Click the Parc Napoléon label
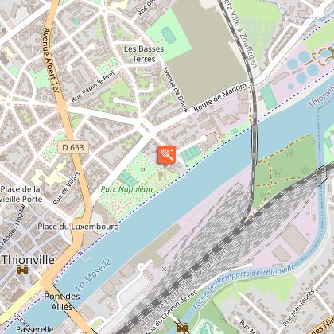The width and height of the screenshot is (334, 334). (126, 189)
